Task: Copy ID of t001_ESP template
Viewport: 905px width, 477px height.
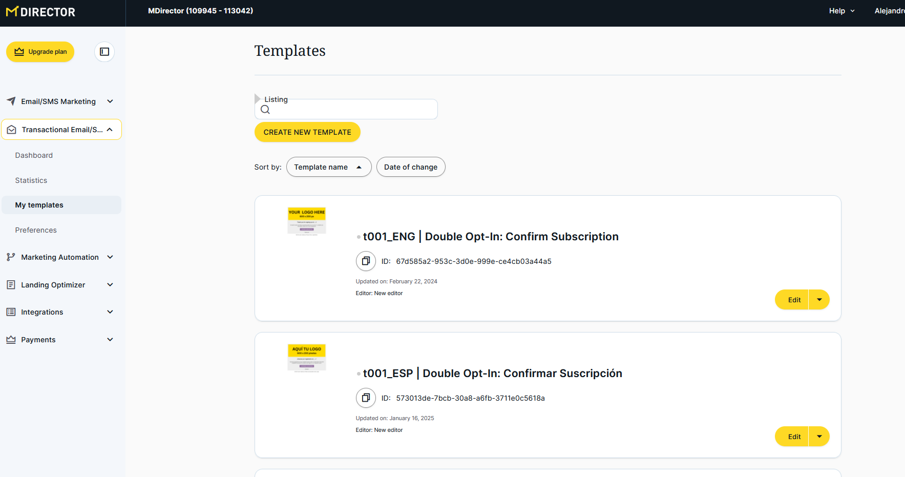Action: tap(366, 398)
